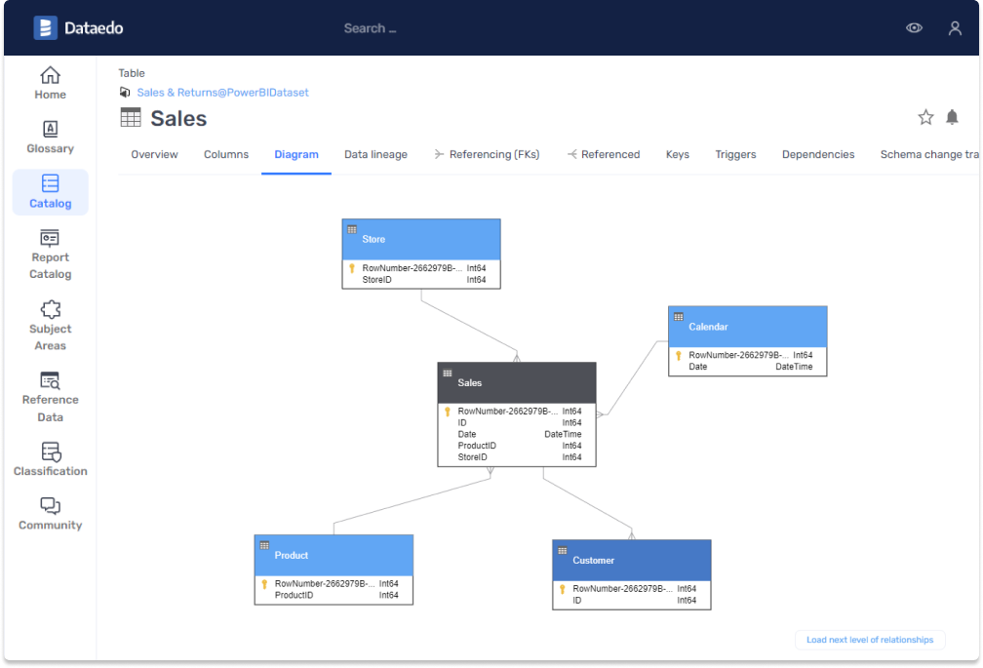This screenshot has height=668, width=983.
Task: Open the Home sidebar icon
Action: (50, 76)
